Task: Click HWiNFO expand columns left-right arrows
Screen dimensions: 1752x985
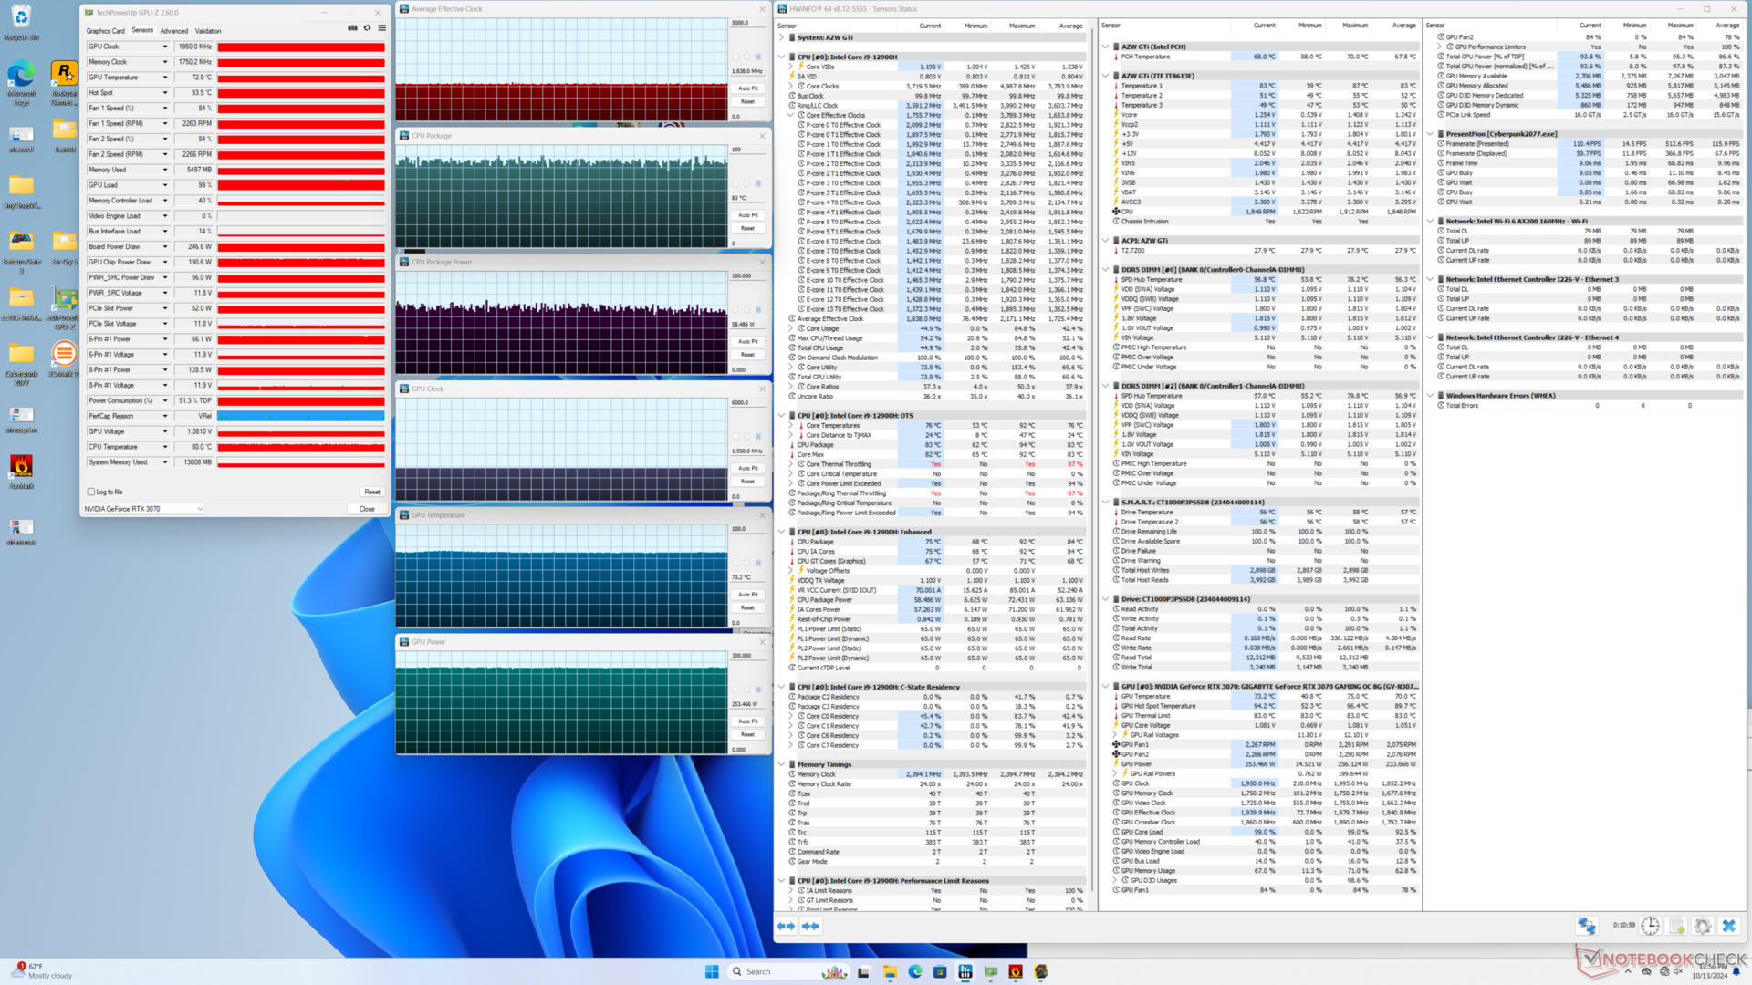Action: click(786, 926)
